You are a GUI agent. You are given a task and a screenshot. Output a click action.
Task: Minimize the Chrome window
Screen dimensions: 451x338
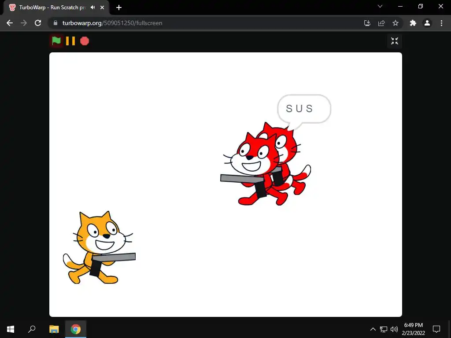point(400,6)
